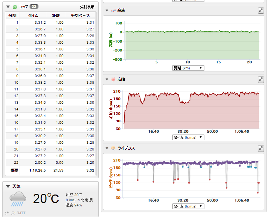Open heart rate chart タイム dropdown
Screen dimensions: 268x219
188,137
